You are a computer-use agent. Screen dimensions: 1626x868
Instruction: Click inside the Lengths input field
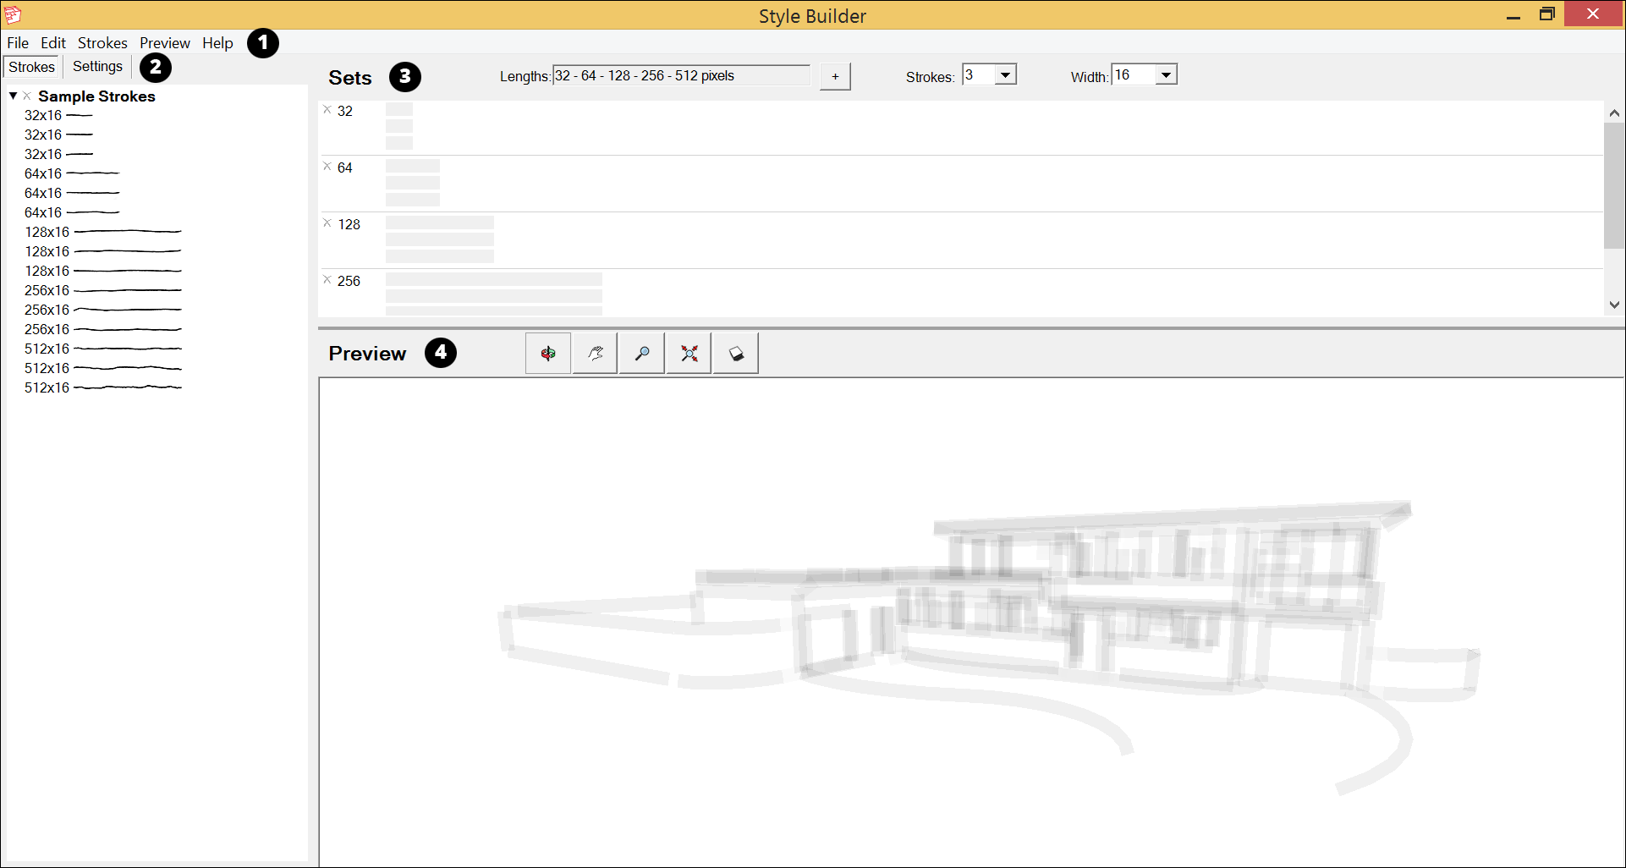point(679,75)
